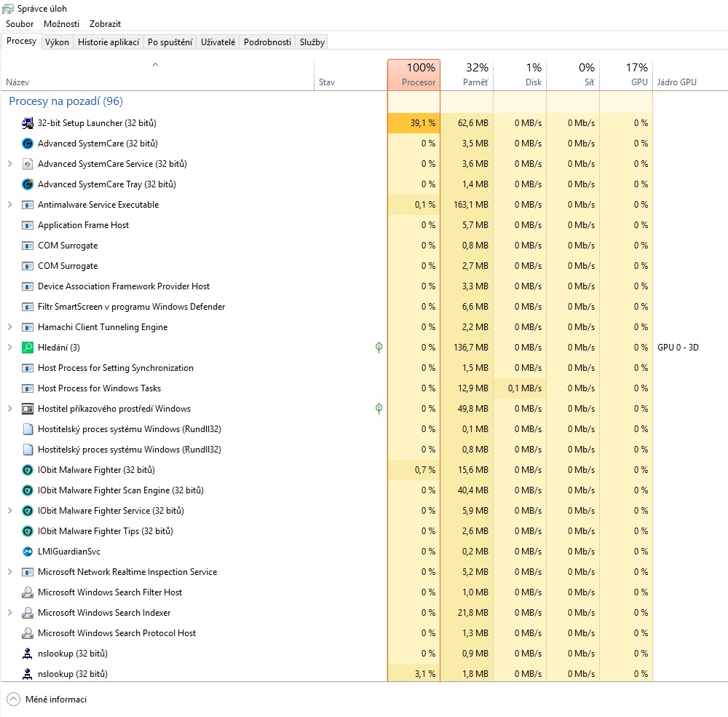Click the Device Association Framework Provider Host icon

(28, 286)
